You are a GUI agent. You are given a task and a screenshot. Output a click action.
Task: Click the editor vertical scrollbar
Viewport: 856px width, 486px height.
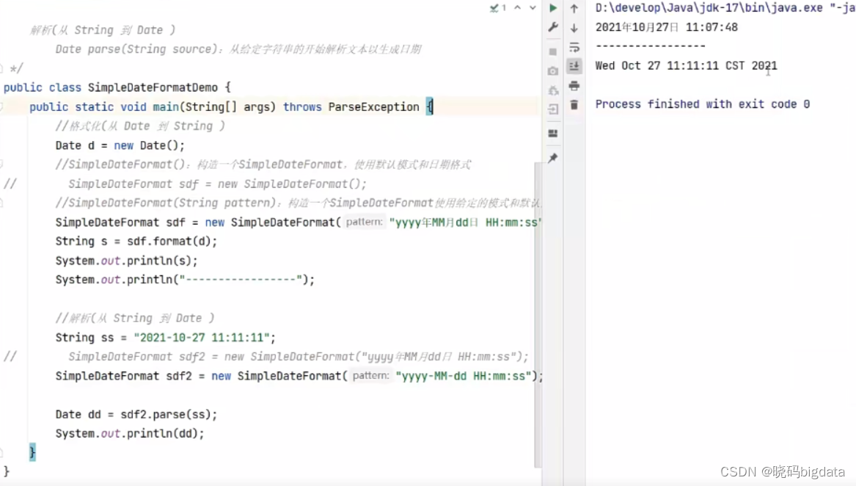[538, 314]
